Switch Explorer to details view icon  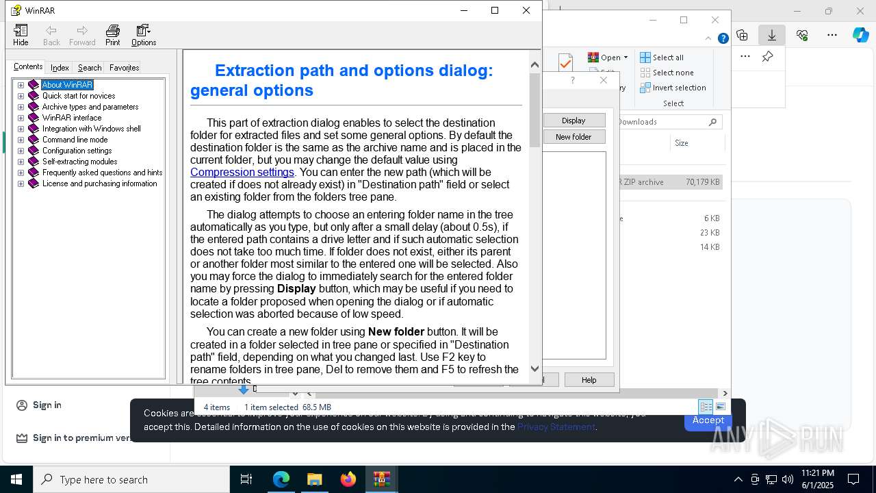pos(706,407)
